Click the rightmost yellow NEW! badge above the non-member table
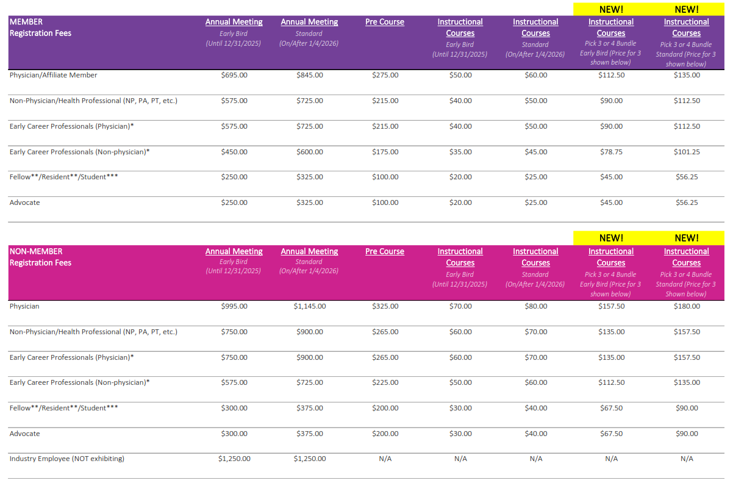Viewport: 733px width, 483px height. 686,238
